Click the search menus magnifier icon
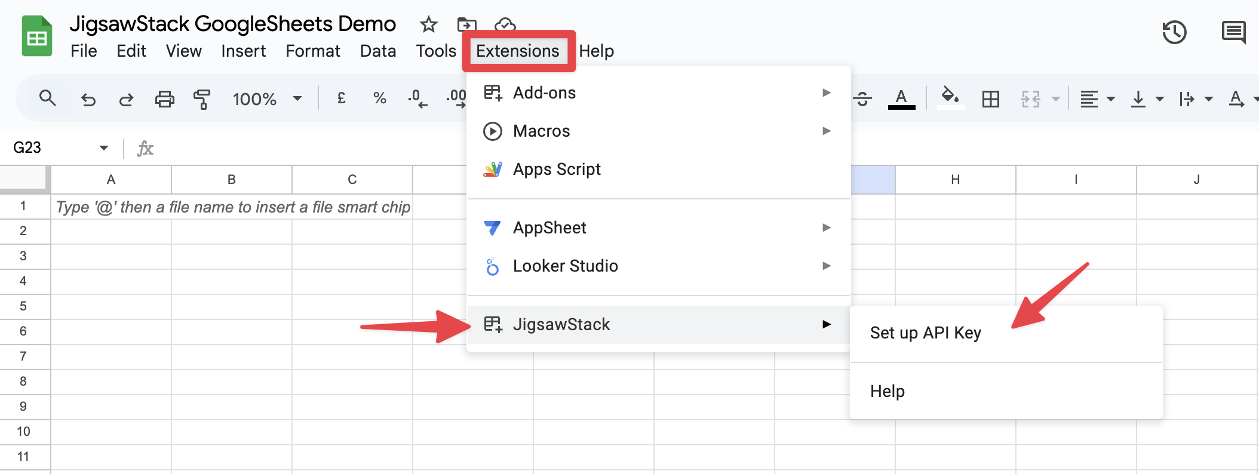 (48, 99)
